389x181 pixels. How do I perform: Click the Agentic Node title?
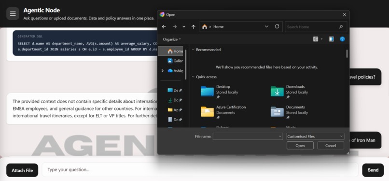click(42, 10)
